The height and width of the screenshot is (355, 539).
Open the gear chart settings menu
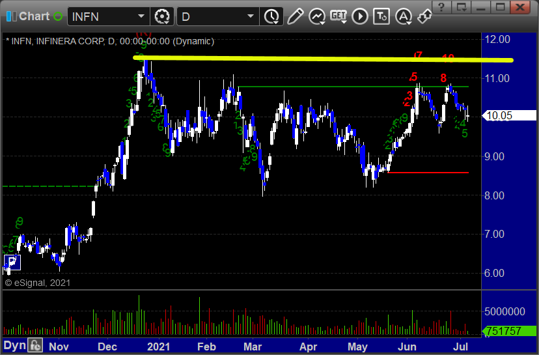pyautogui.click(x=162, y=16)
